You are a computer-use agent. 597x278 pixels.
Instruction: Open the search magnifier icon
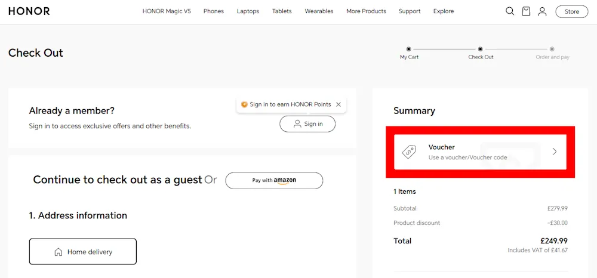510,11
